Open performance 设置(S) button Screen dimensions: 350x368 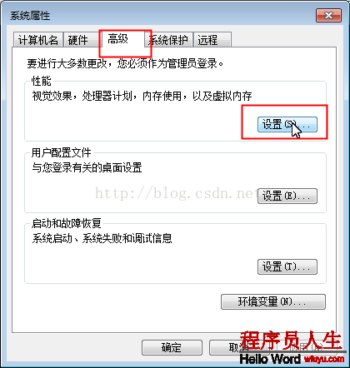[287, 124]
